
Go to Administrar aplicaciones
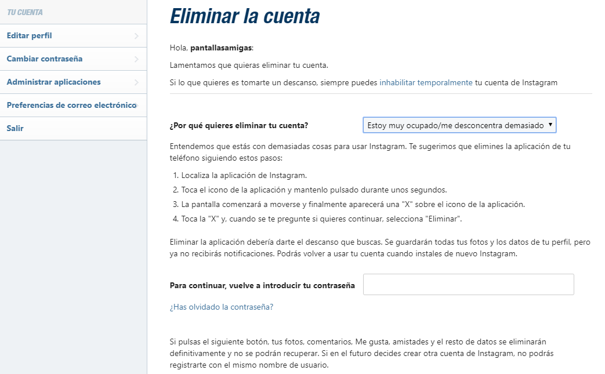pyautogui.click(x=73, y=82)
